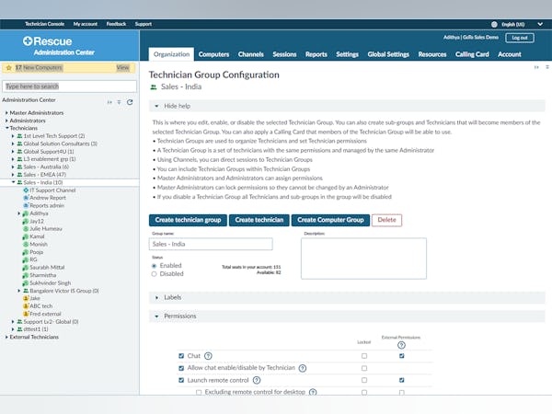Open help for Allow chat enable/disable
This screenshot has width=552, height=414.
(303, 368)
